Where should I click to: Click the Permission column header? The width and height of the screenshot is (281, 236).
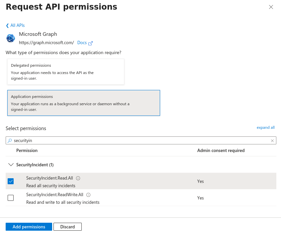[27, 150]
